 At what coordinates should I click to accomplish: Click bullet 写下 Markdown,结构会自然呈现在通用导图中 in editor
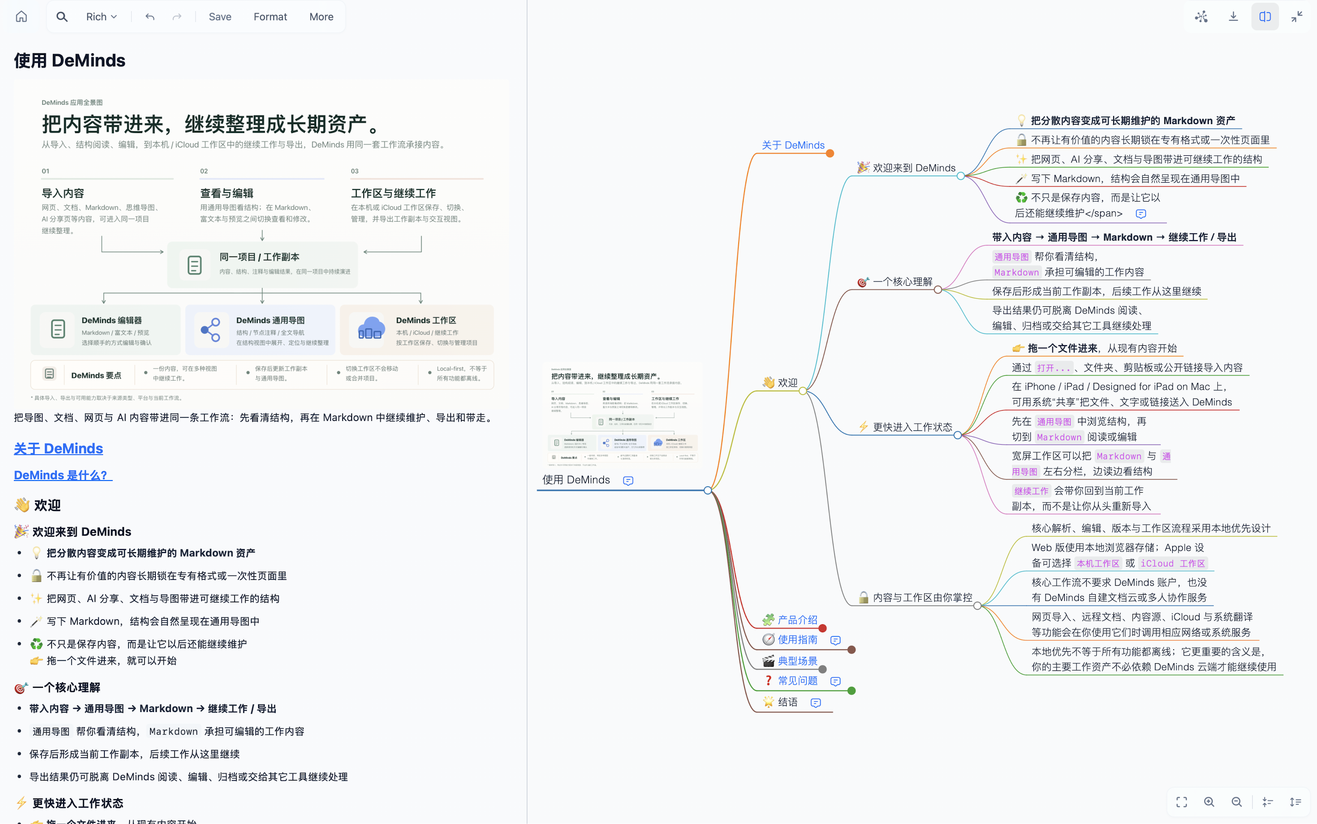coord(145,621)
